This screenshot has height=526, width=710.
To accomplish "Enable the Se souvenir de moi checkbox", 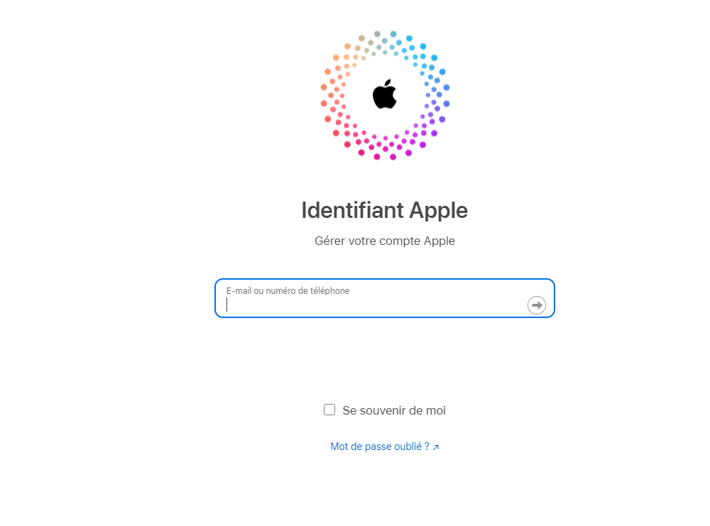I will (x=329, y=410).
